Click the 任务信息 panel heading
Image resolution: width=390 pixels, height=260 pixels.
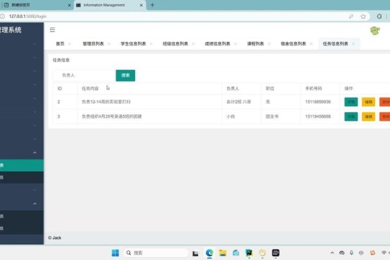(x=61, y=60)
